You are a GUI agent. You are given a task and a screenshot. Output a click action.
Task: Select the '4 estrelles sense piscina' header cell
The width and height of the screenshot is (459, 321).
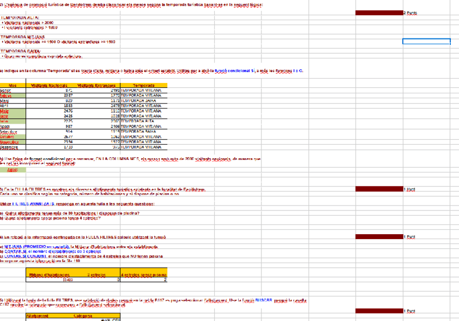point(143,275)
